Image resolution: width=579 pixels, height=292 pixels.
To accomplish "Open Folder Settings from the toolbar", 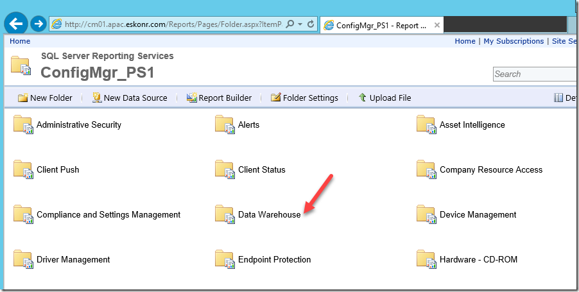I will coord(304,98).
